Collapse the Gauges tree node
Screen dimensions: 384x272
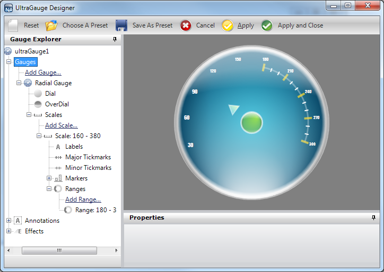click(x=9, y=62)
